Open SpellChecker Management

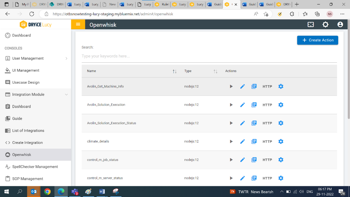36,167
